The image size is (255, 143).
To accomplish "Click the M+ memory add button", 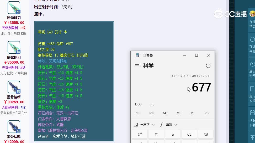I will [x=165, y=113].
